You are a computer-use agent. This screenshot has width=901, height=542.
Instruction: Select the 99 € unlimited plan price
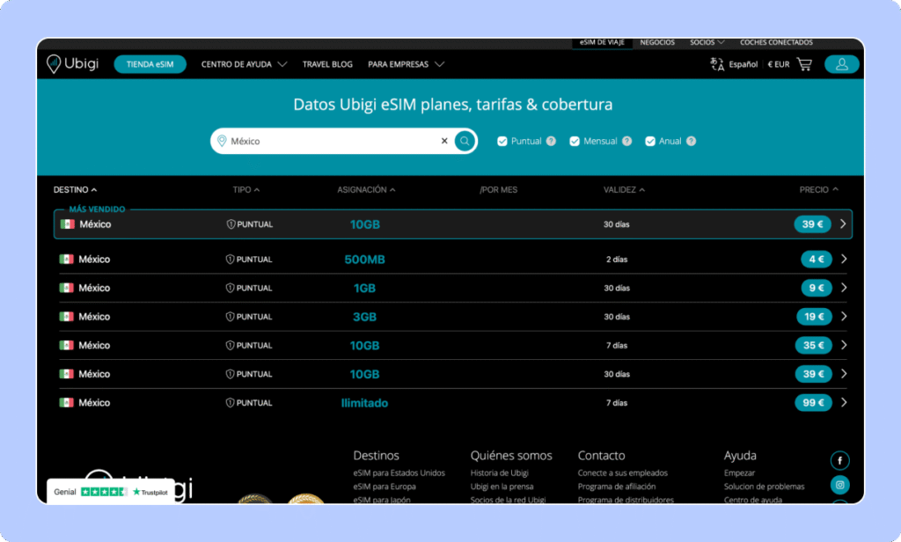click(x=813, y=403)
